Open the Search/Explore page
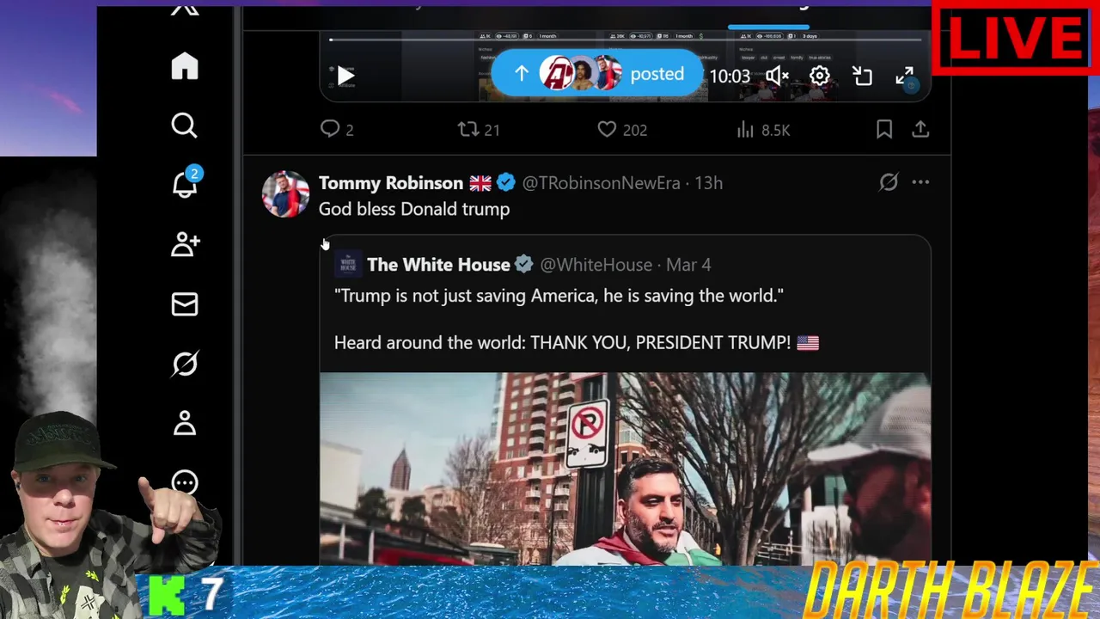Screen dimensions: 1100x619 tap(184, 126)
